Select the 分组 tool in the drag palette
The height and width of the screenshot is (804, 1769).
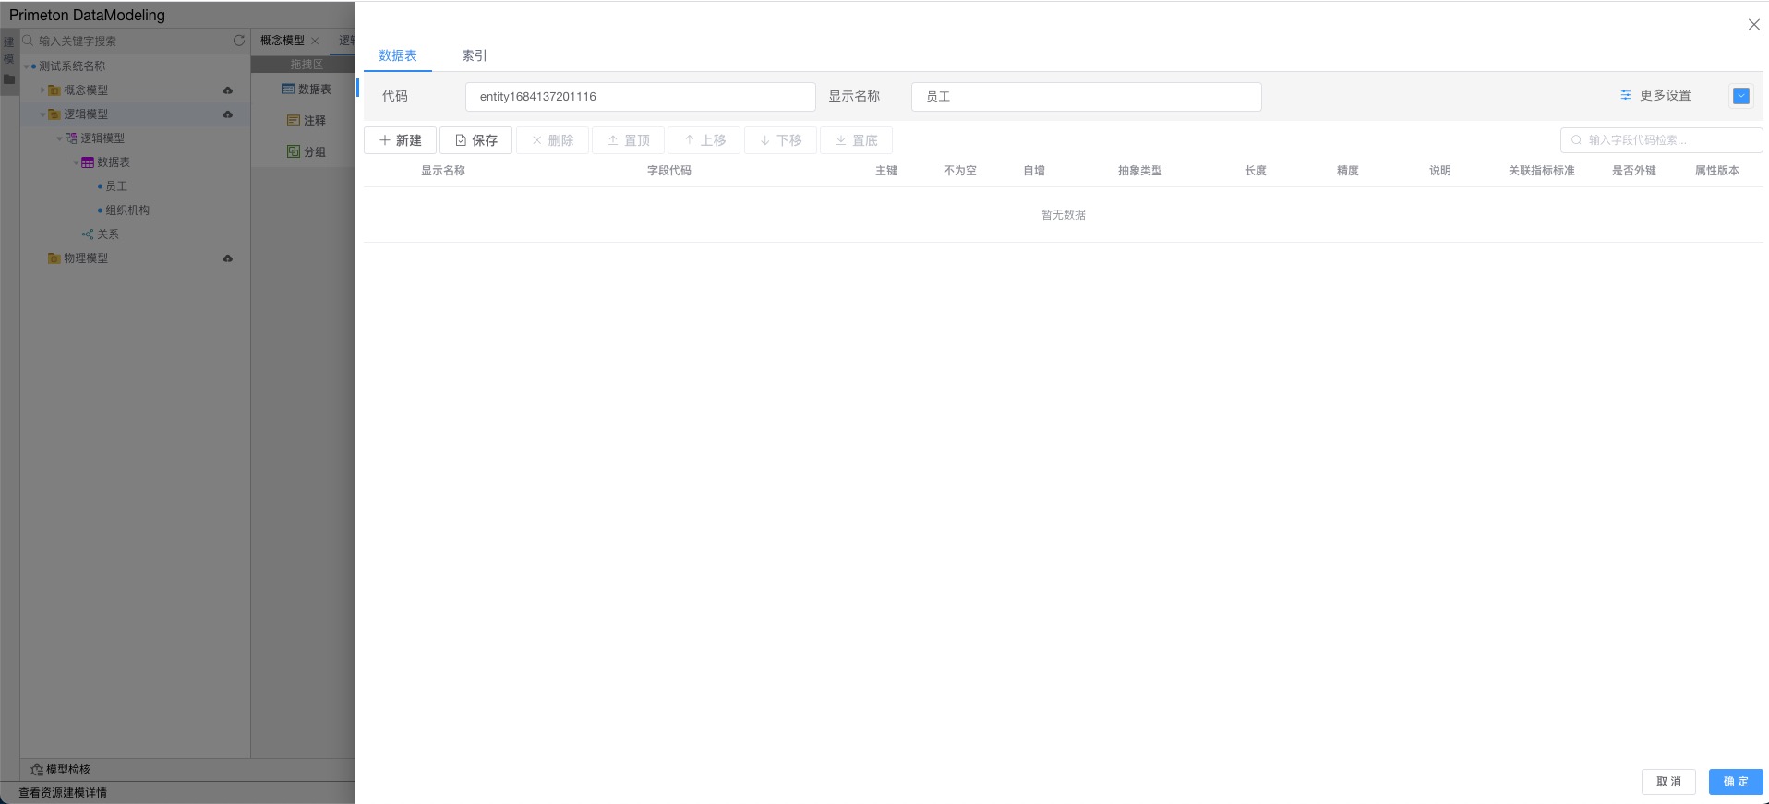tap(307, 152)
